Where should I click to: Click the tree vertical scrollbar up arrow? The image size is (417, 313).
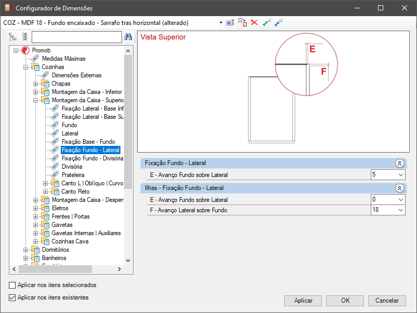(x=128, y=51)
